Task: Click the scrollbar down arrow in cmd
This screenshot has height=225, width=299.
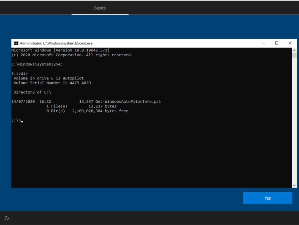Action: pyautogui.click(x=294, y=185)
